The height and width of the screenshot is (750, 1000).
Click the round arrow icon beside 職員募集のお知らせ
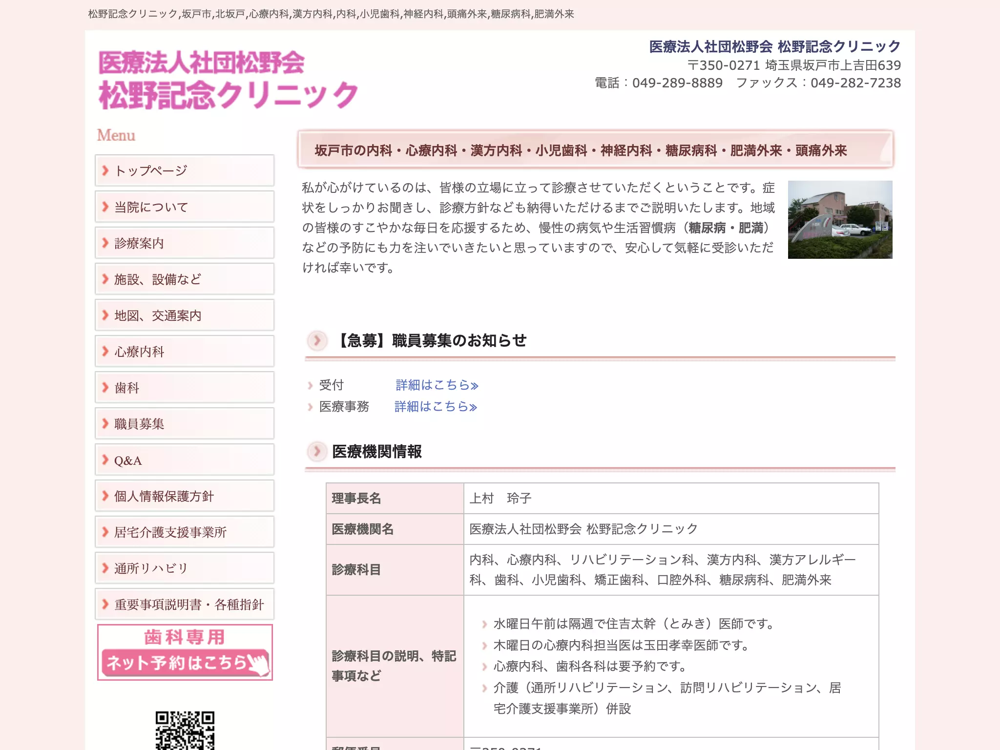pos(317,340)
